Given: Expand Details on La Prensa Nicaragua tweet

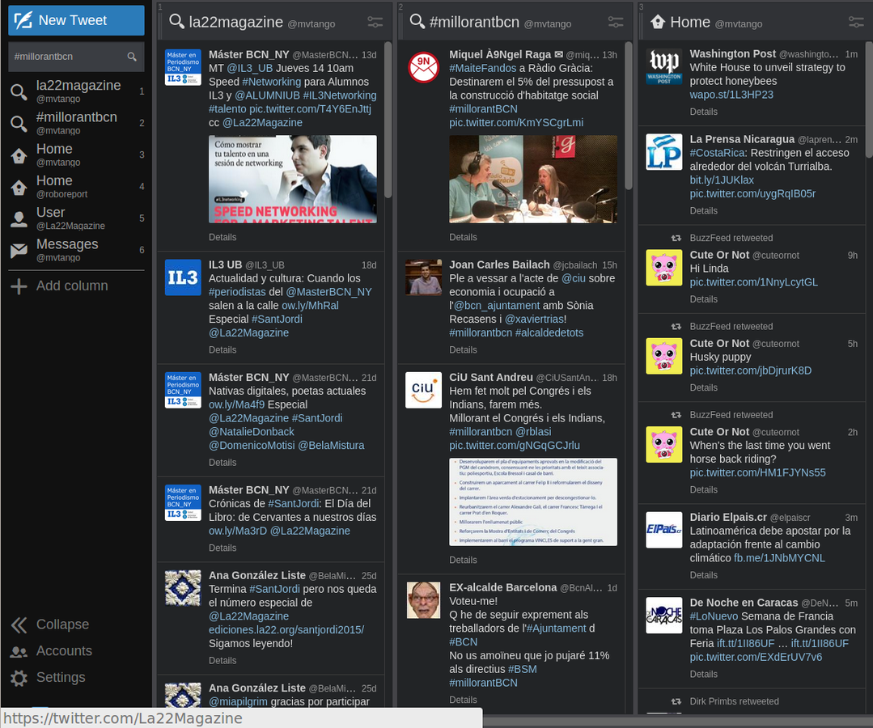Looking at the screenshot, I should pos(704,211).
